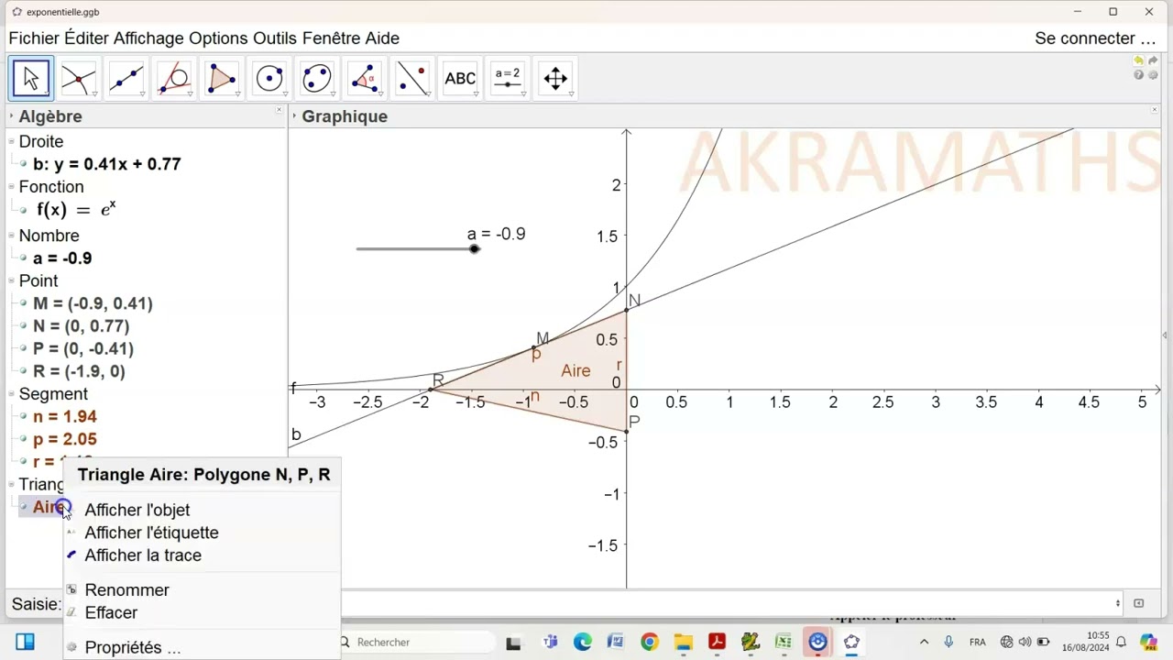Viewport: 1173px width, 660px height.
Task: Select the Slider a=2 tool
Action: coord(508,79)
